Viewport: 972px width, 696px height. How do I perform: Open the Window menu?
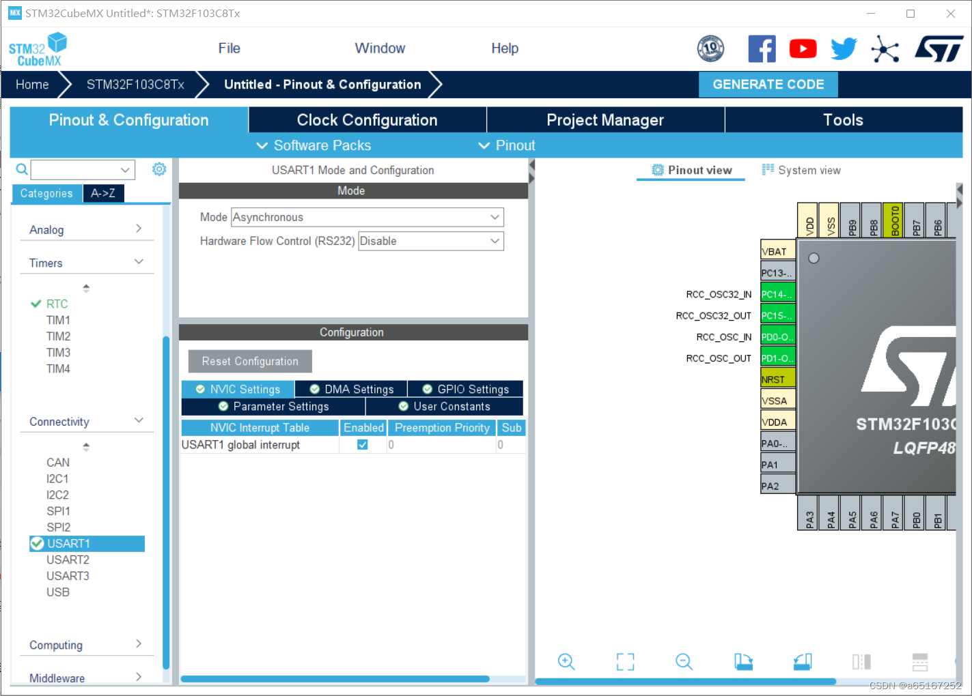[380, 48]
